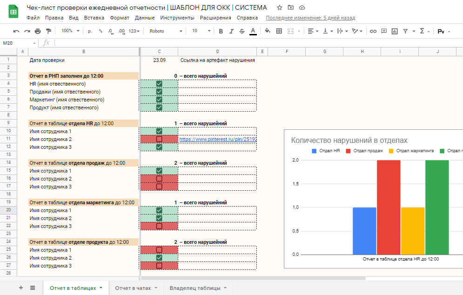Apply percent format icon
Image resolution: width=463 pixels, height=295 pixels.
tap(101, 31)
